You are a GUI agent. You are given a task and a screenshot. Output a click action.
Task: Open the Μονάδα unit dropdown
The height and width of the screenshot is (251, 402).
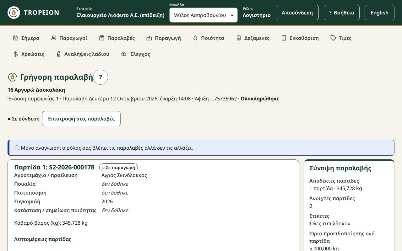click(x=204, y=15)
